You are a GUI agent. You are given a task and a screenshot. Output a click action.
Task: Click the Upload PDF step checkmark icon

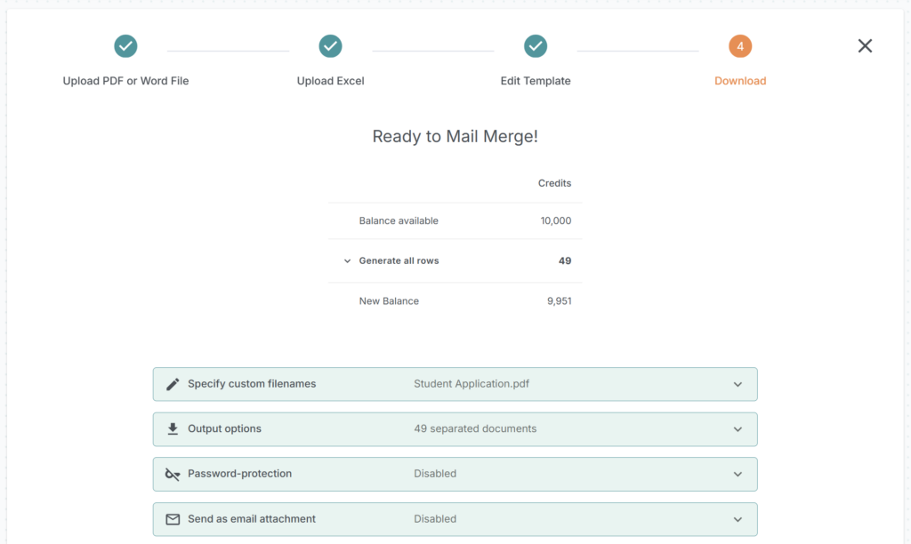tap(125, 46)
